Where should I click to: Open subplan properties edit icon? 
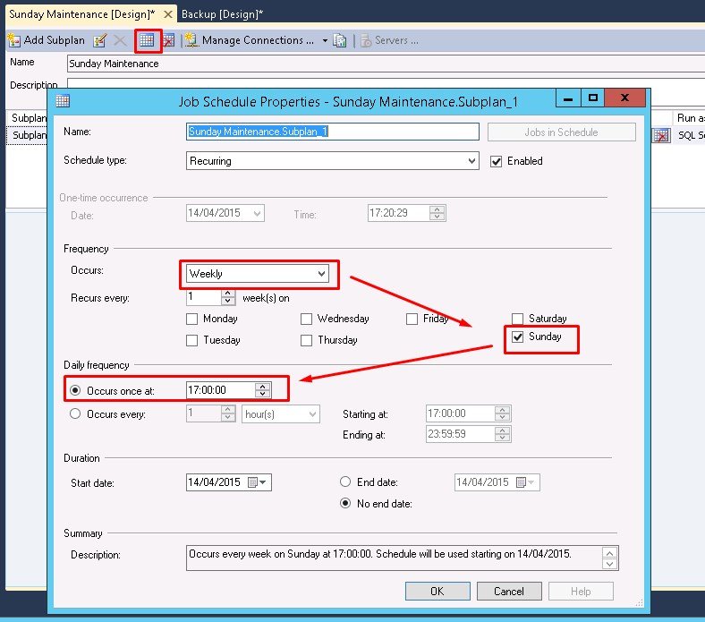pyautogui.click(x=100, y=40)
